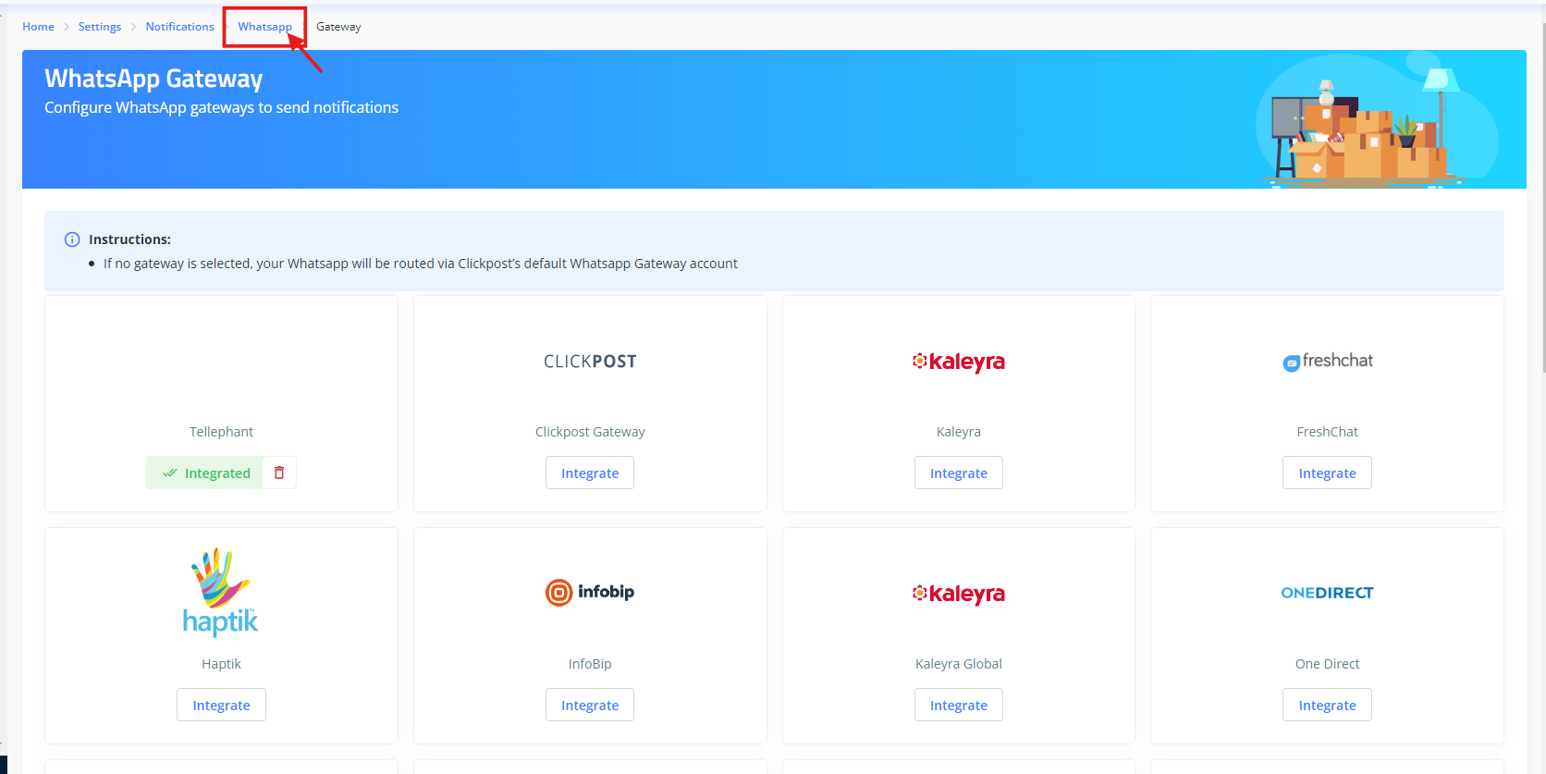The height and width of the screenshot is (774, 1546).
Task: Click the FreshChat card label
Action: (1327, 432)
